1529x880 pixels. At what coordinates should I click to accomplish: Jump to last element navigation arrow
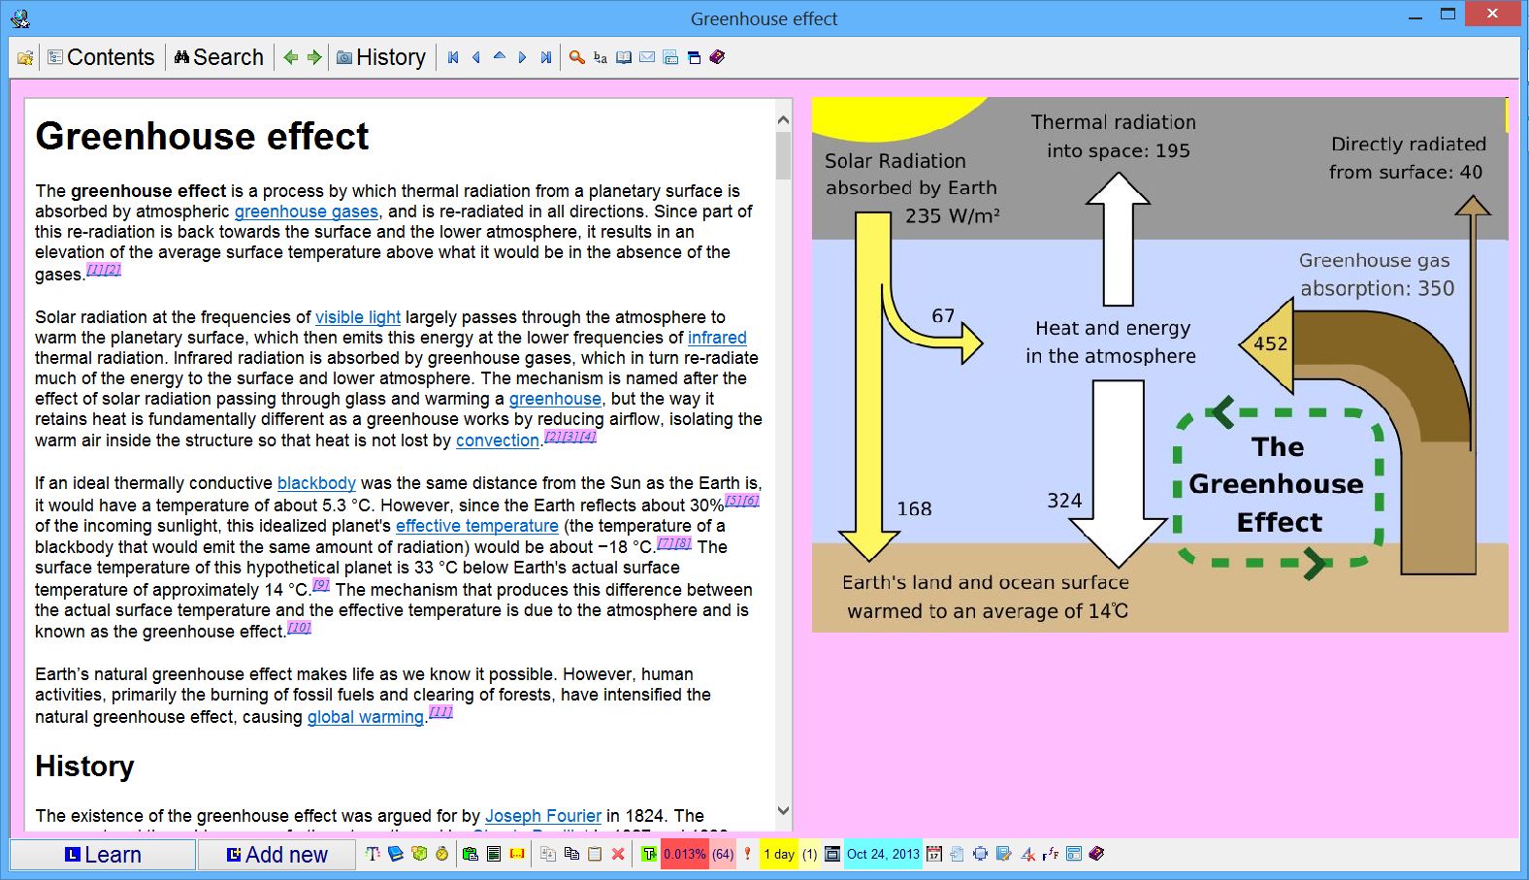(546, 57)
